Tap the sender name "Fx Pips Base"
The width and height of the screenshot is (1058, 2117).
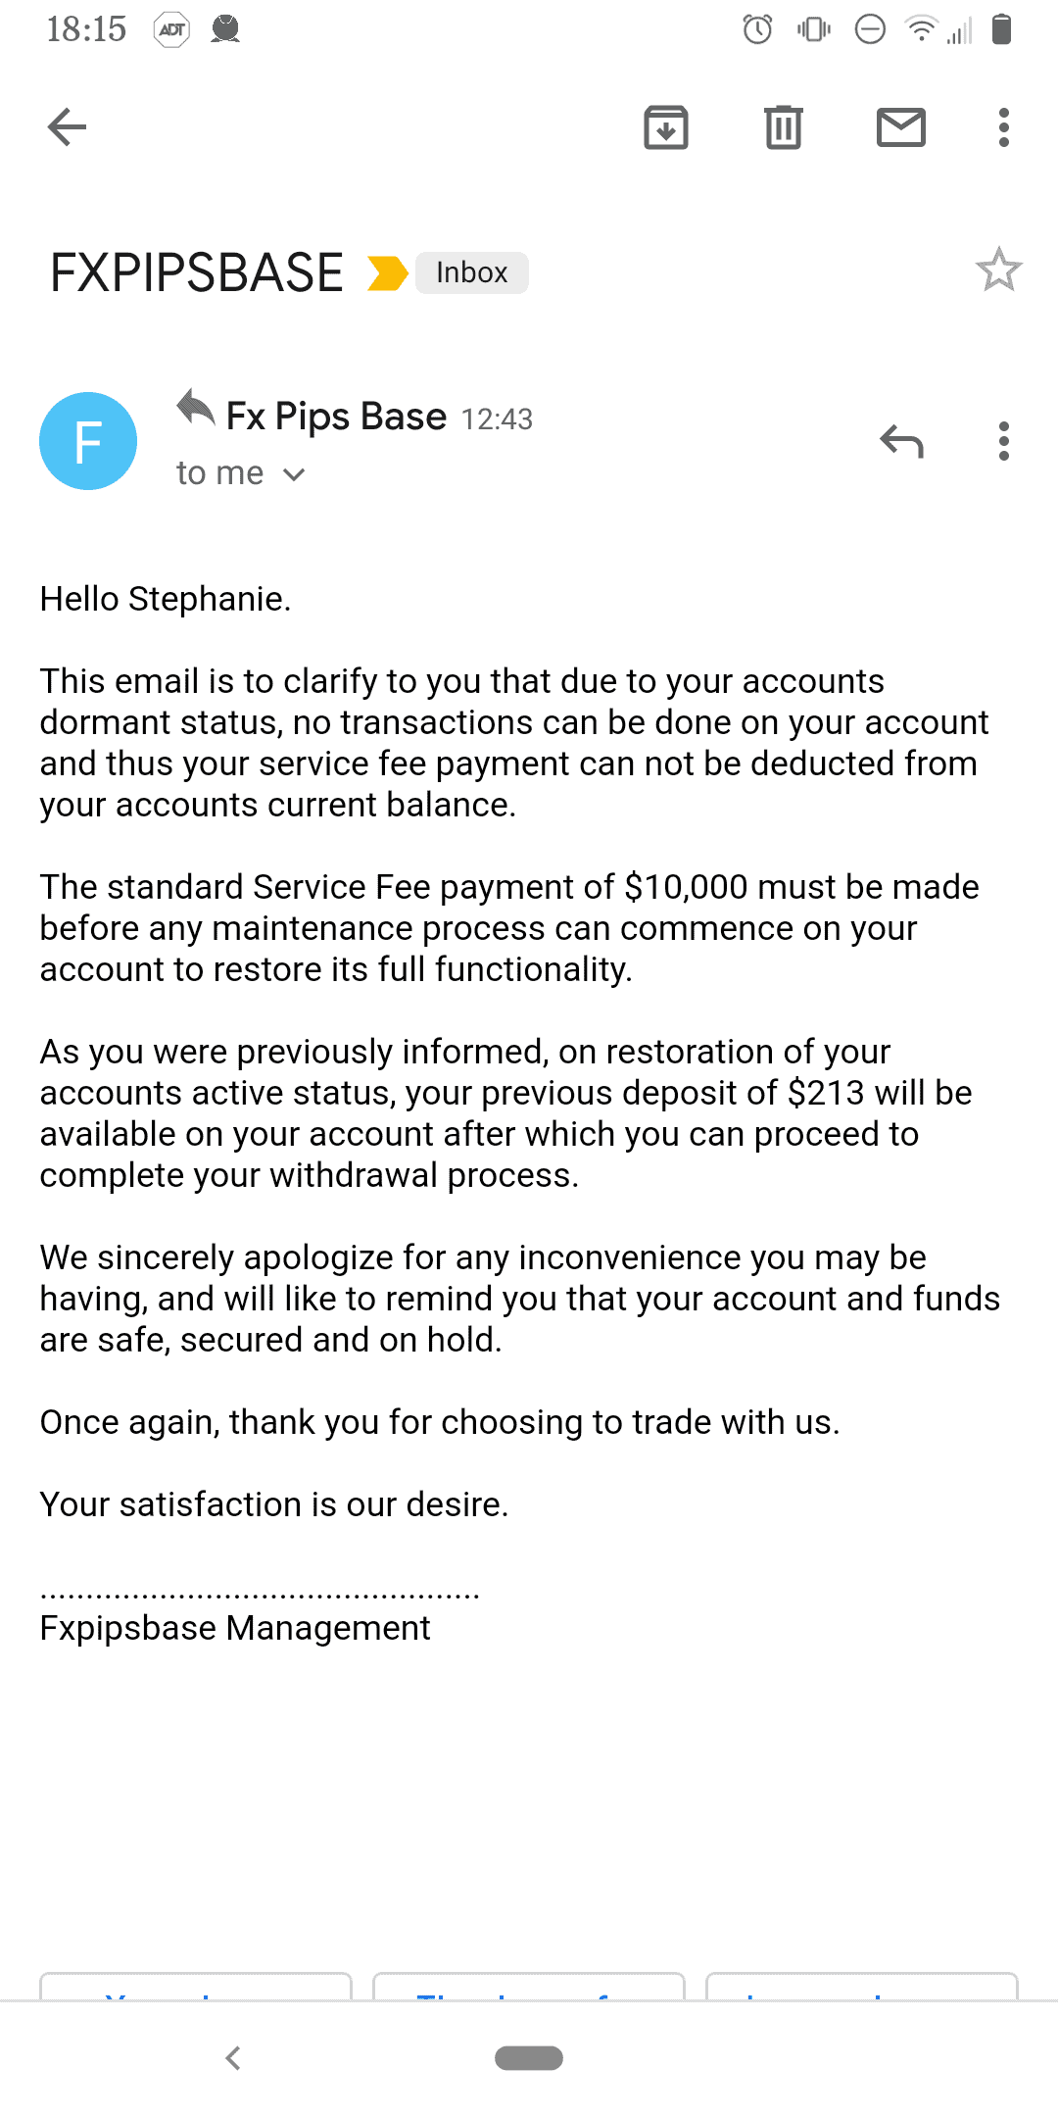336,417
